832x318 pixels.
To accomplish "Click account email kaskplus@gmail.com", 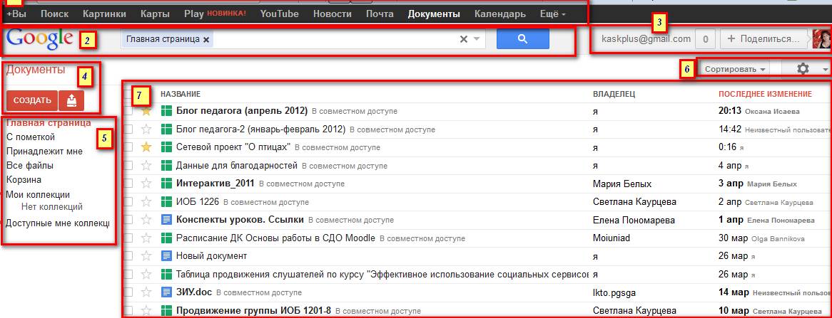I will [646, 38].
